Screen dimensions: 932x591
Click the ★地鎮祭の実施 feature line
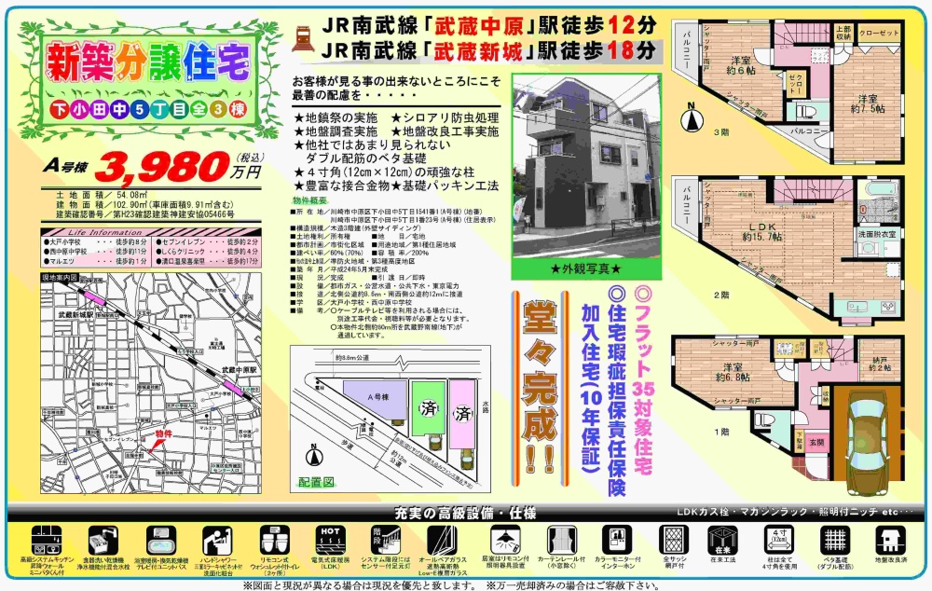(x=336, y=117)
